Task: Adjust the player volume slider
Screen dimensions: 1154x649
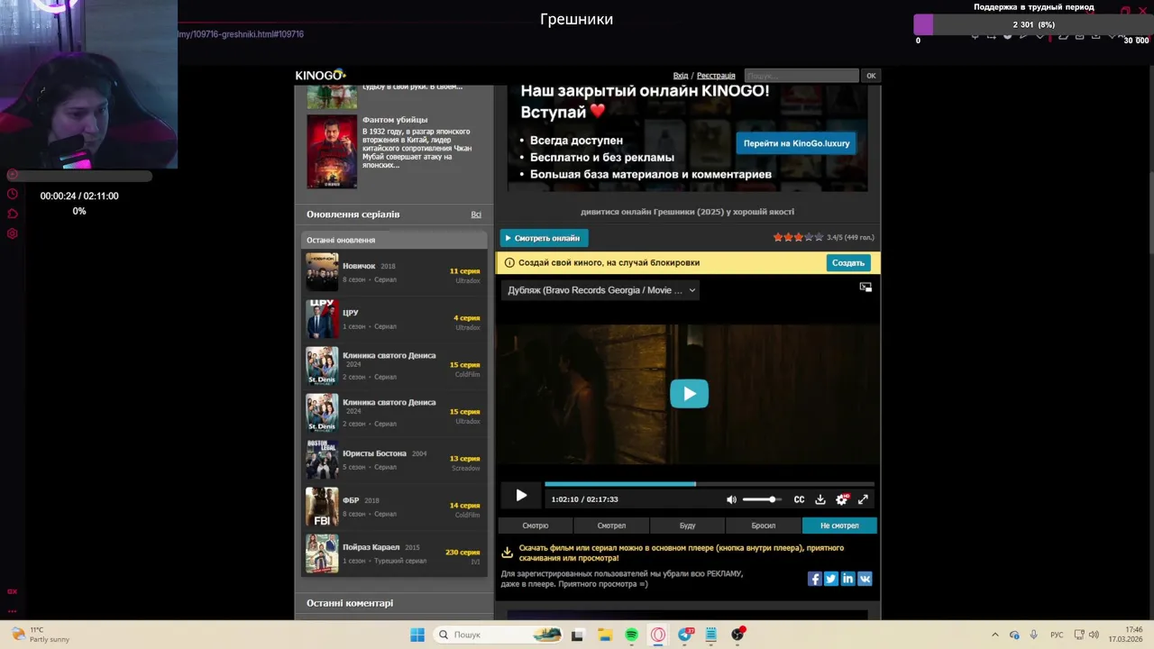Action: tap(760, 499)
